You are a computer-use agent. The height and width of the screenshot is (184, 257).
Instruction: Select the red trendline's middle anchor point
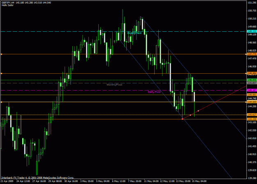pos(190,115)
